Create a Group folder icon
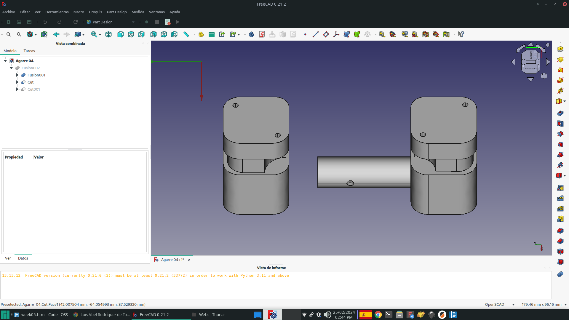This screenshot has width=569, height=320. coord(212,34)
